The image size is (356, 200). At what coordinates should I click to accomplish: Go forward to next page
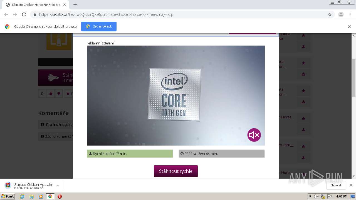[x=15, y=14]
